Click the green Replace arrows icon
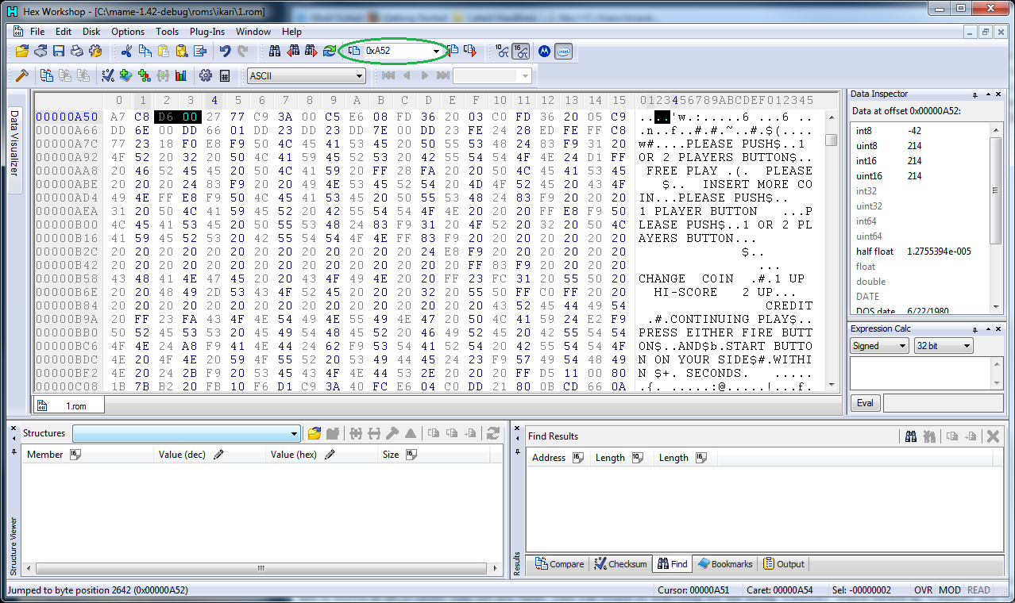Viewport: 1015px width, 603px height. click(x=329, y=52)
